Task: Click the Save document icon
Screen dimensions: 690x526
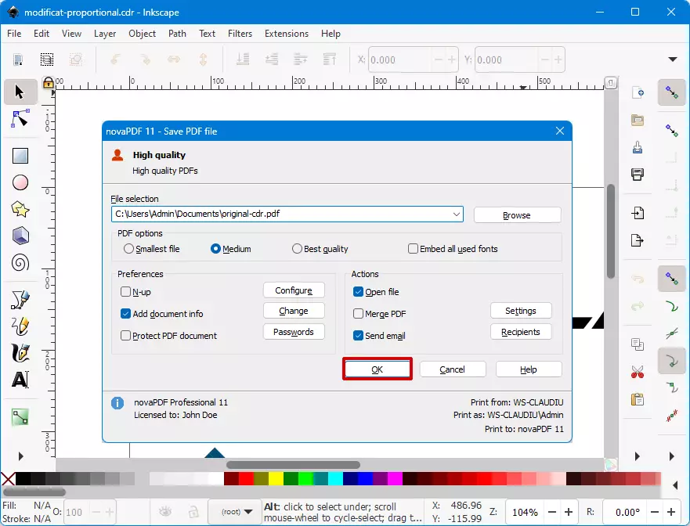Action: 638,147
